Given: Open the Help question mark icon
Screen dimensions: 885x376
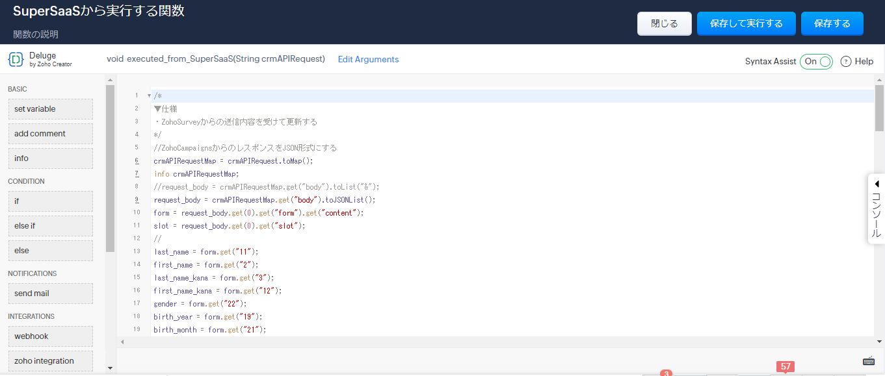Looking at the screenshot, I should [846, 62].
